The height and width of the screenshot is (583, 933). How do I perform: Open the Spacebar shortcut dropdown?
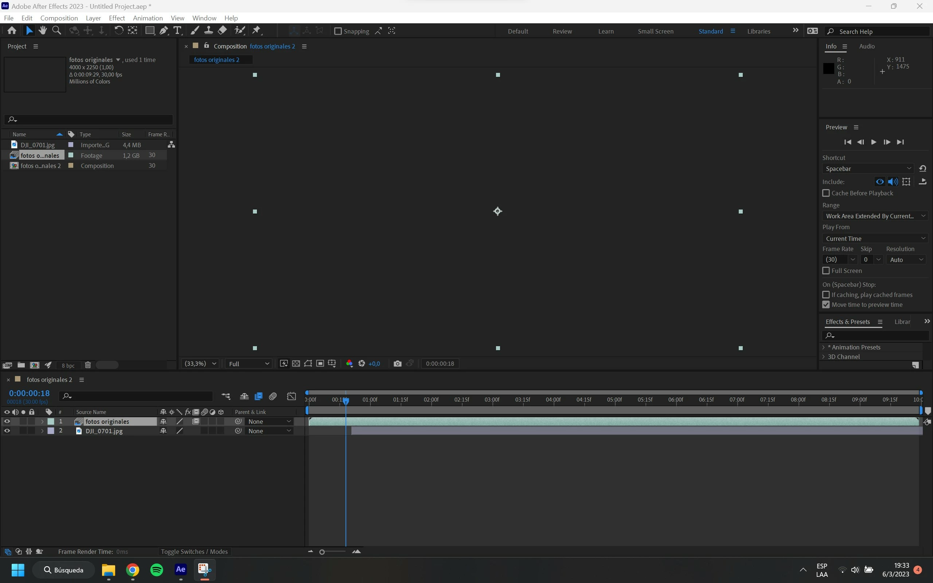pos(867,169)
